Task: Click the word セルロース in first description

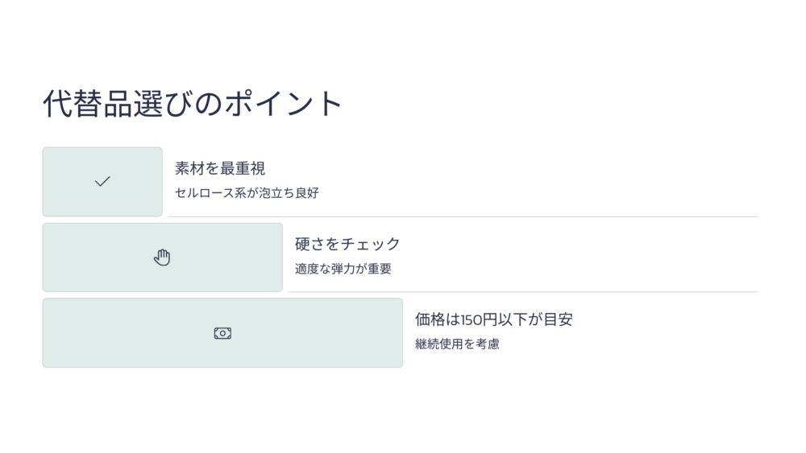Action: tap(205, 193)
